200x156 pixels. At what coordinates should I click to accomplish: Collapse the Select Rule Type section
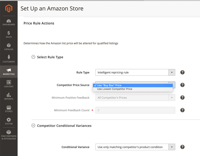(x=33, y=57)
